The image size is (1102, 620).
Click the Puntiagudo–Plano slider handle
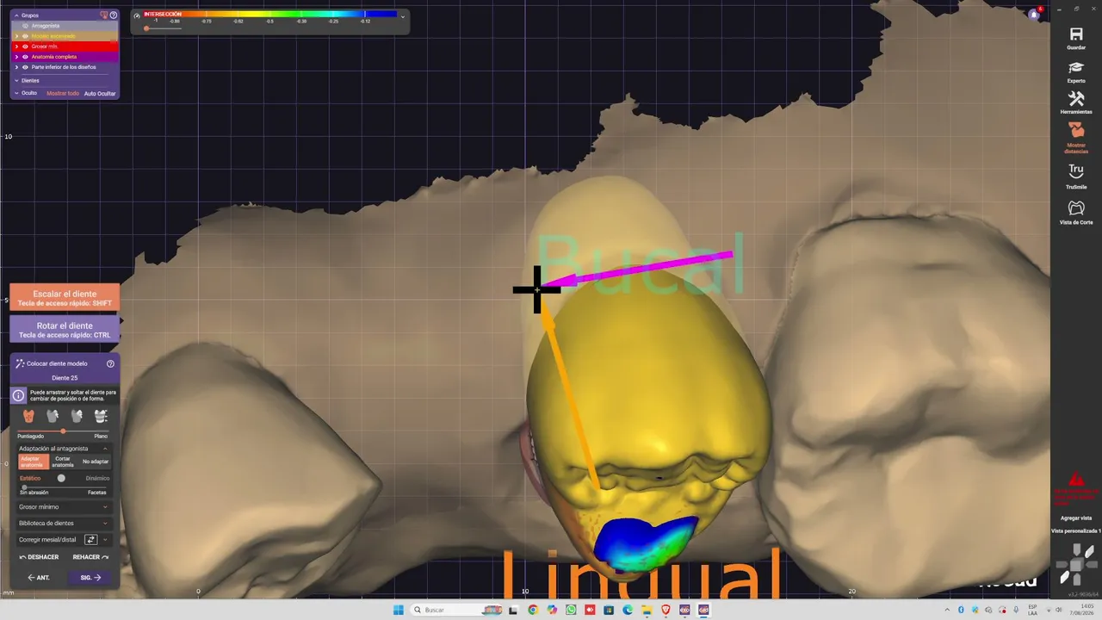pyautogui.click(x=63, y=431)
